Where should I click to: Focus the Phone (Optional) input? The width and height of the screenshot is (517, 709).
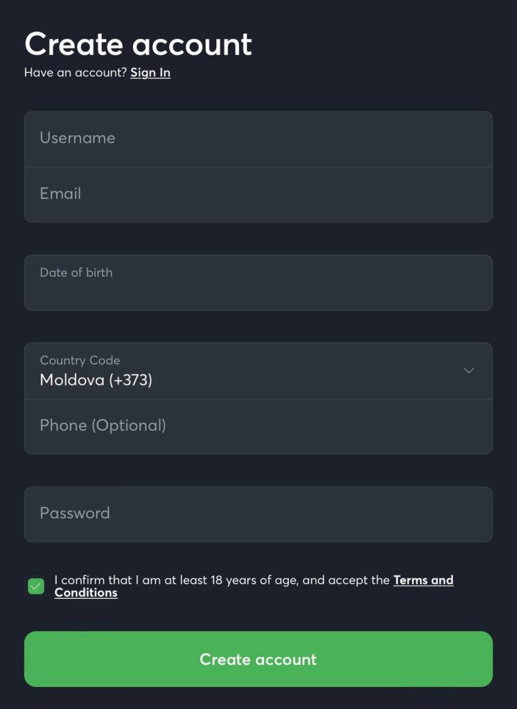258,426
